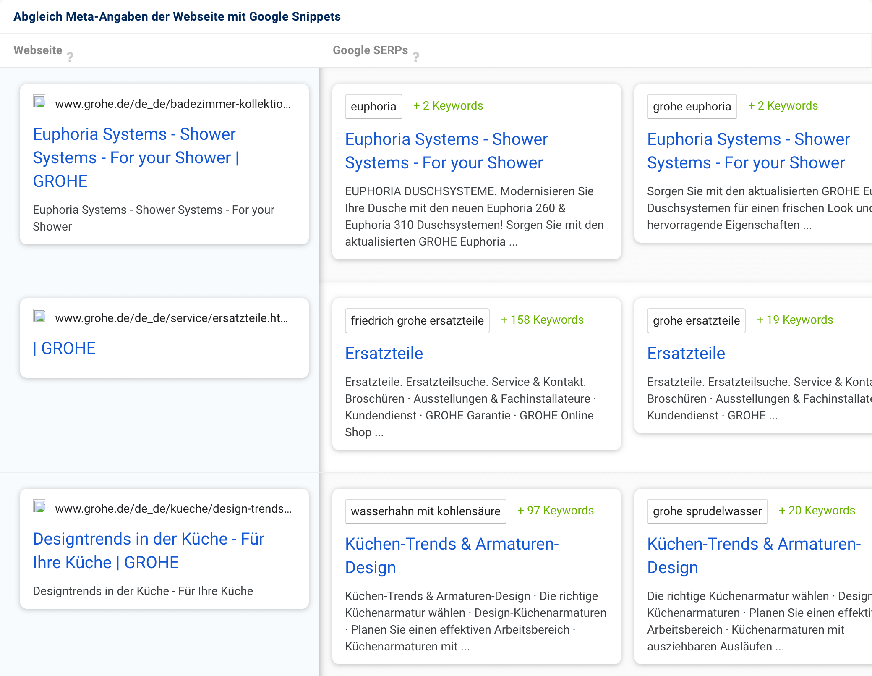
Task: Click the 'Webseite' column header
Action: point(38,50)
